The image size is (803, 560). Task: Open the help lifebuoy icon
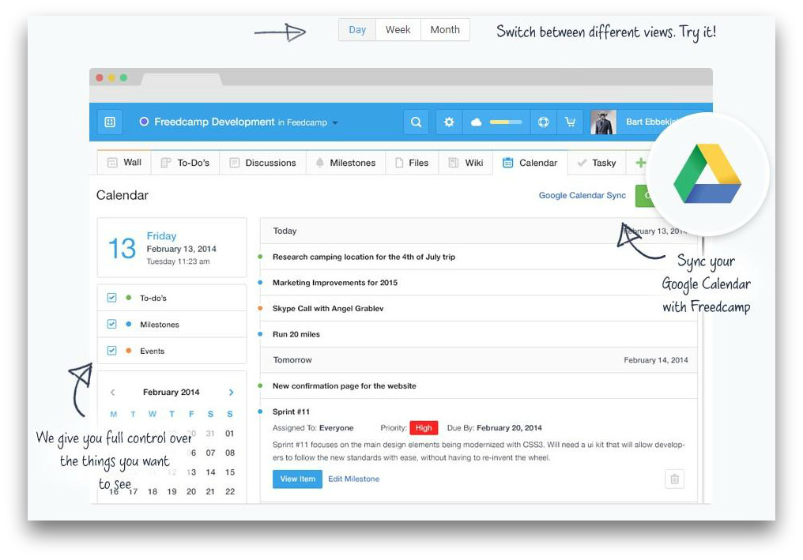543,122
